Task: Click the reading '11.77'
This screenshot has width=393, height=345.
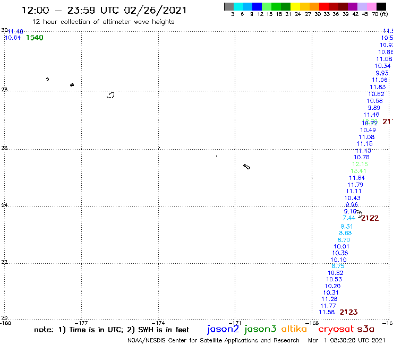Action: click(328, 306)
